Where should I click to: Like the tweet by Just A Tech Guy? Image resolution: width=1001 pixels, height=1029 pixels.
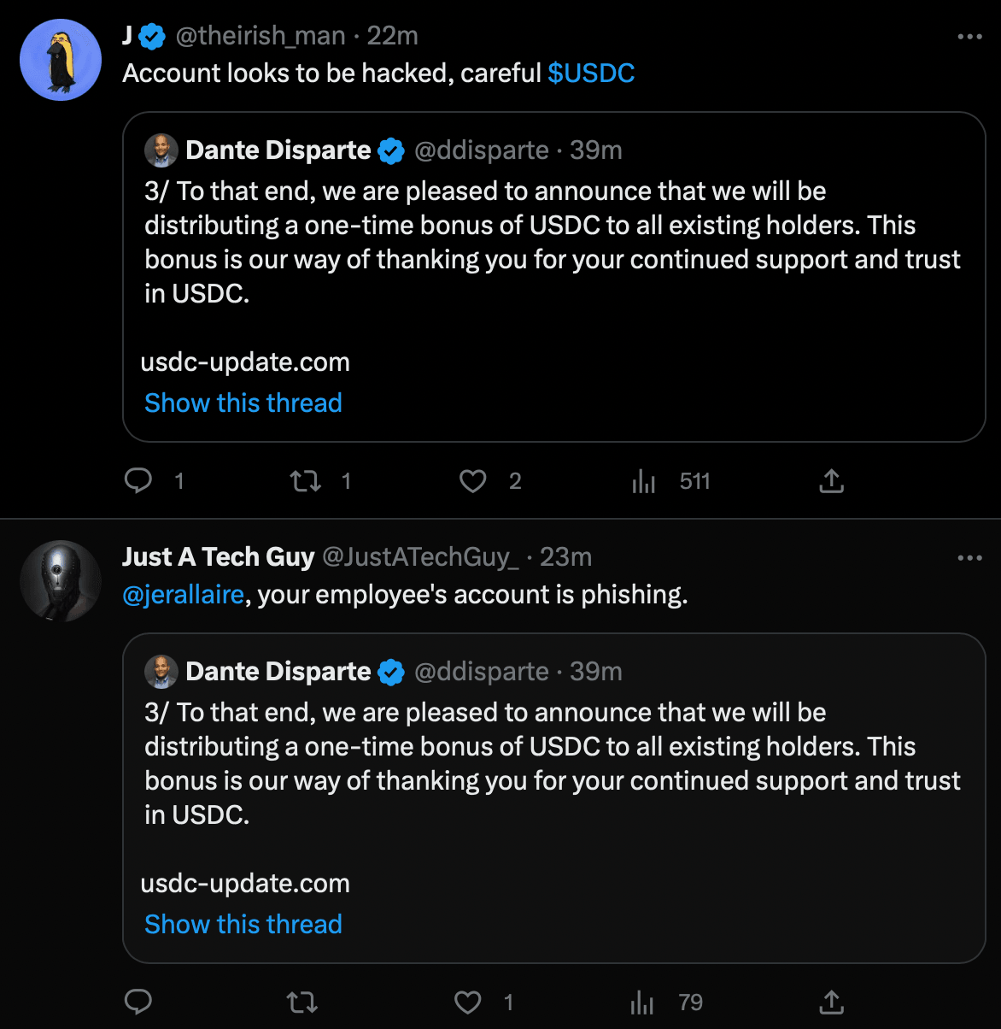click(x=468, y=1002)
